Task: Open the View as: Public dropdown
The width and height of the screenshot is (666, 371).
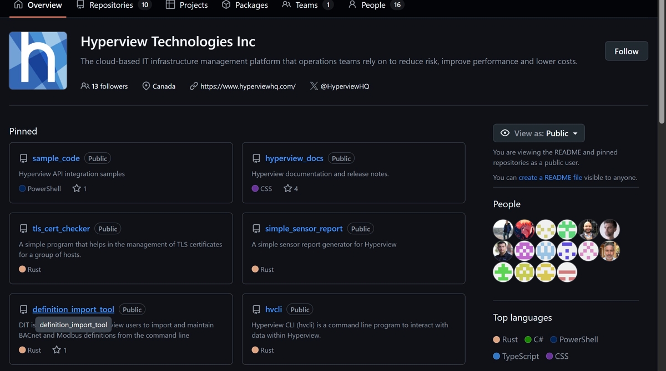Action: [x=538, y=133]
